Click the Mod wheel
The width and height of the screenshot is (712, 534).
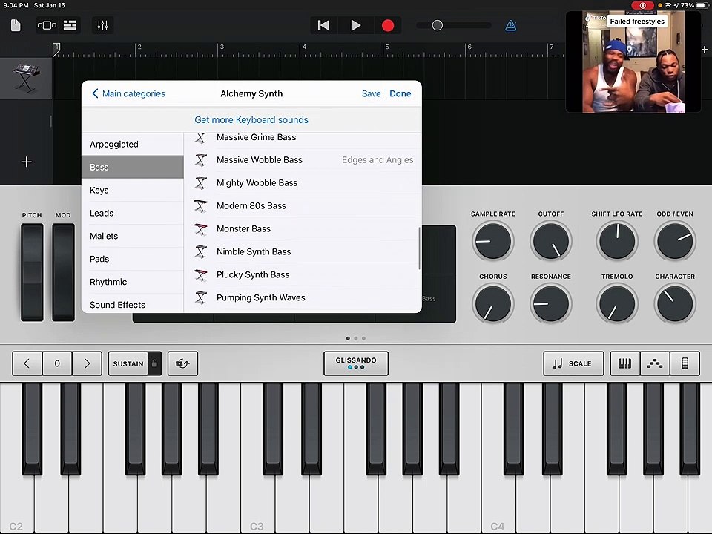point(63,272)
